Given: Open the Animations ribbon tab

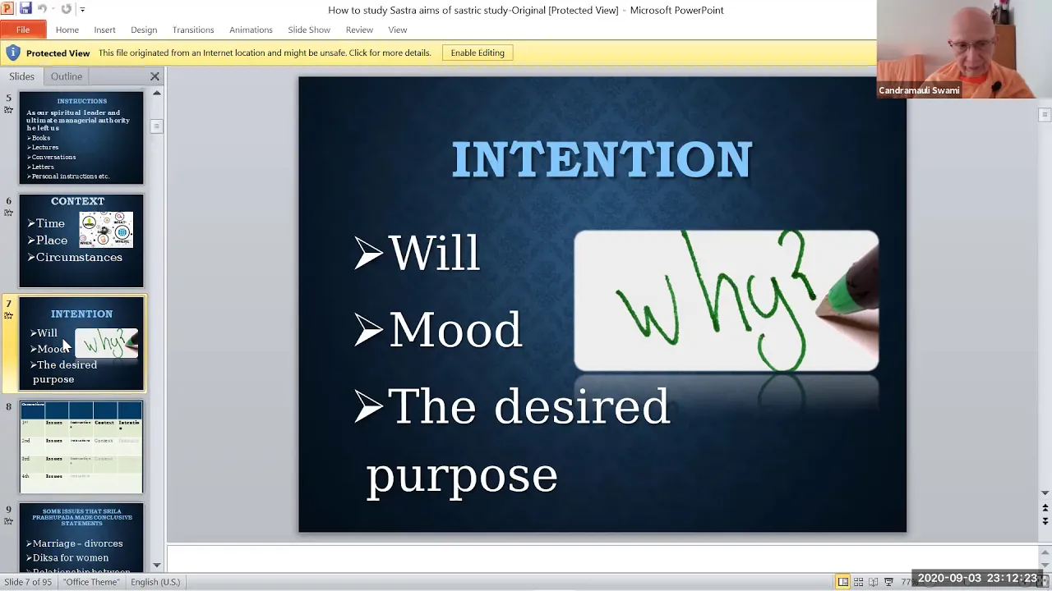Looking at the screenshot, I should (251, 30).
